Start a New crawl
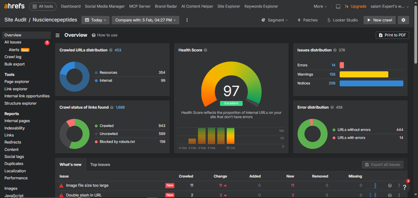This screenshot has height=198, width=418. [x=379, y=20]
